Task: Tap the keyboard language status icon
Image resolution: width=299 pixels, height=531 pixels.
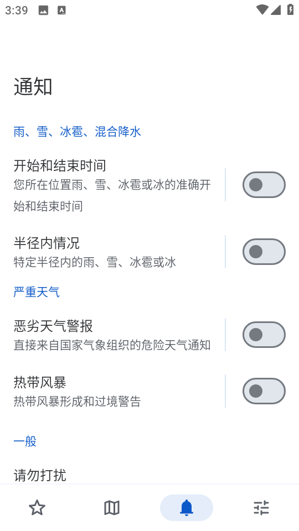Action: 61,11
